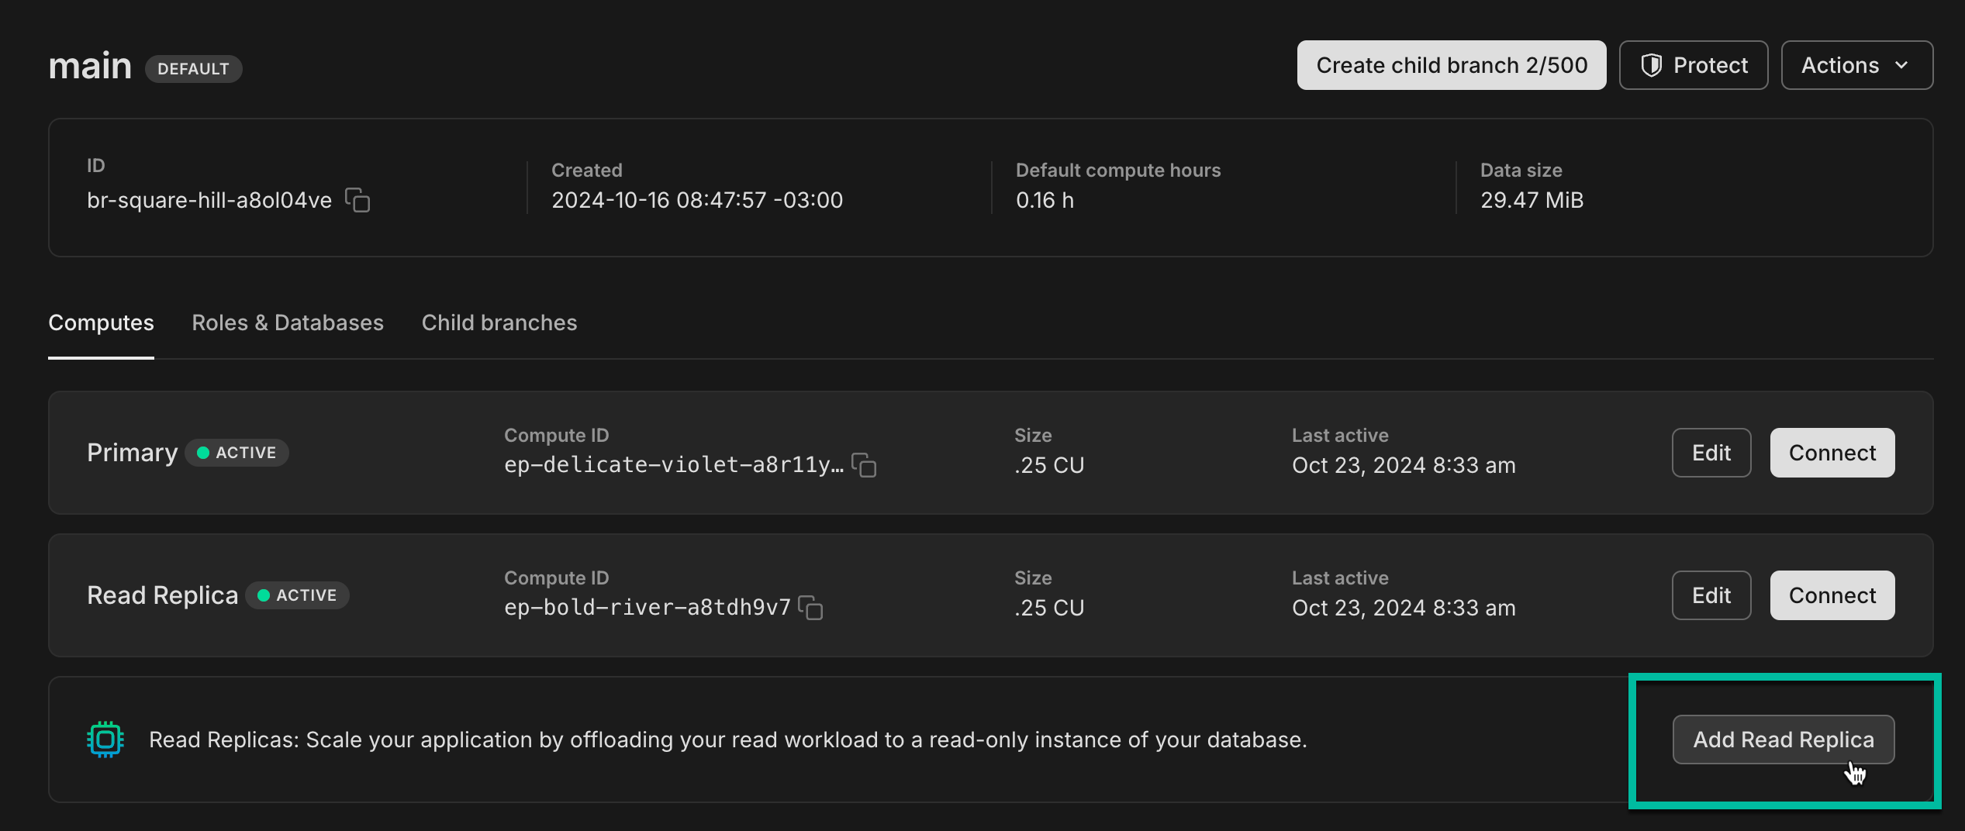This screenshot has width=1965, height=831.
Task: Click the ACTIVE badge beside Read Replica
Action: [x=297, y=595]
